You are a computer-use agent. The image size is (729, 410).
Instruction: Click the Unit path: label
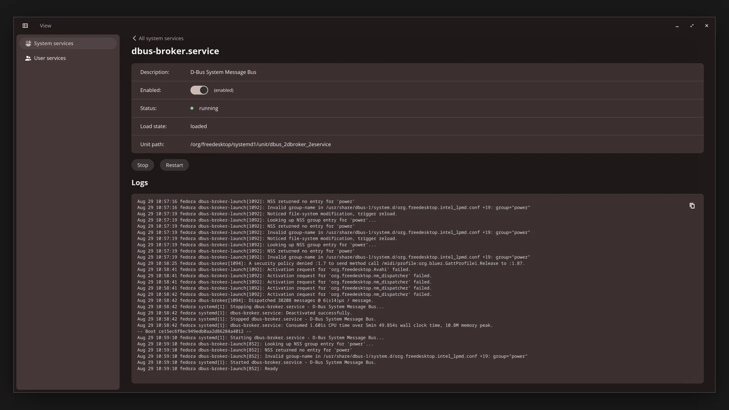coord(152,144)
